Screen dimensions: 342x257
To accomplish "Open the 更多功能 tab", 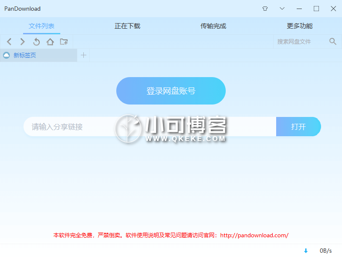I will [300, 26].
